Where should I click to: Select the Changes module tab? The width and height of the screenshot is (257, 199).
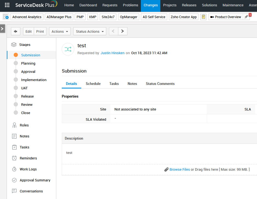pyautogui.click(x=151, y=5)
